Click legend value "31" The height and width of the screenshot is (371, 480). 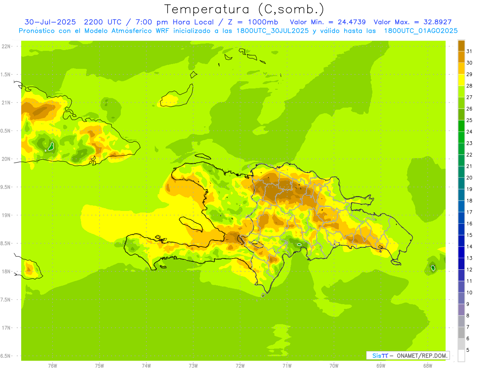click(x=469, y=51)
